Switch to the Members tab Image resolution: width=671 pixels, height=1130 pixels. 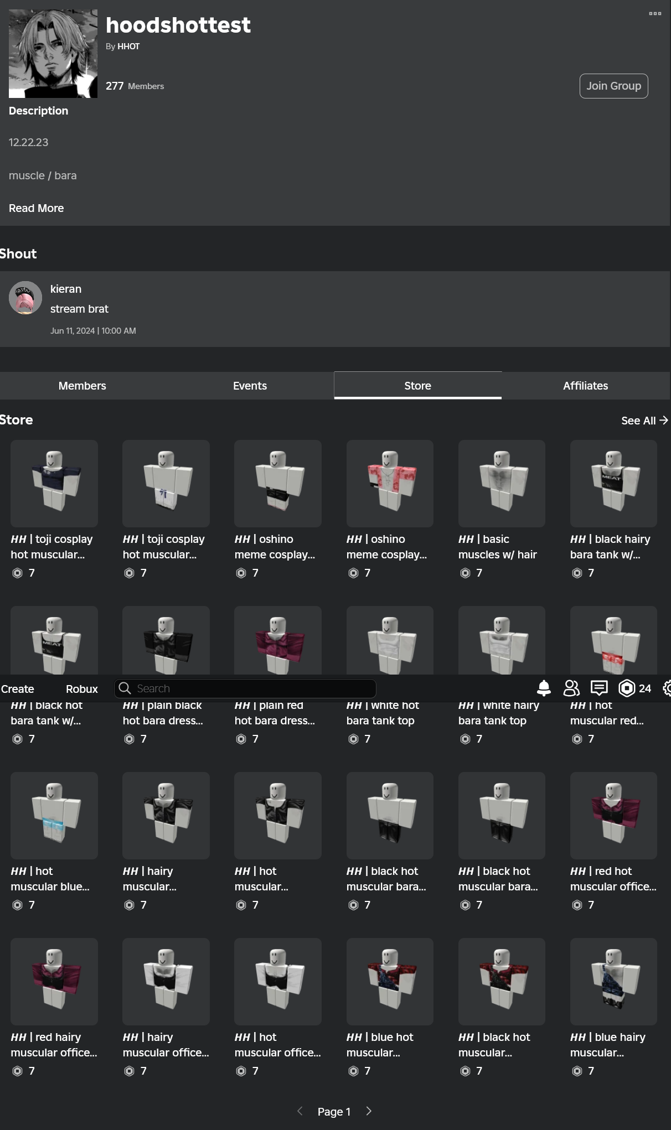pos(82,386)
